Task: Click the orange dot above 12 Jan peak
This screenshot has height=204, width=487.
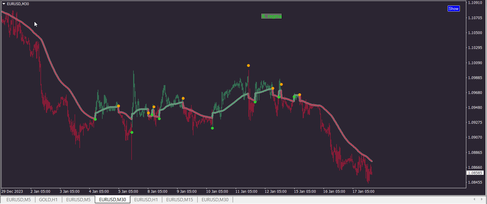Action: 281,85
